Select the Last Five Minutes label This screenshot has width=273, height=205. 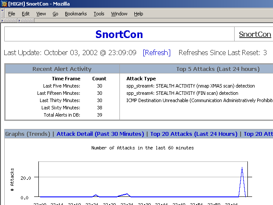pos(61,86)
